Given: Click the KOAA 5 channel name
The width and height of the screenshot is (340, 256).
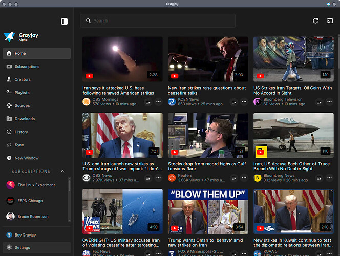Looking at the screenshot, I should tap(270, 251).
